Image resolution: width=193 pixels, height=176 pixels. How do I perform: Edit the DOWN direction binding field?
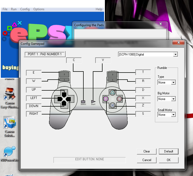click(34, 106)
